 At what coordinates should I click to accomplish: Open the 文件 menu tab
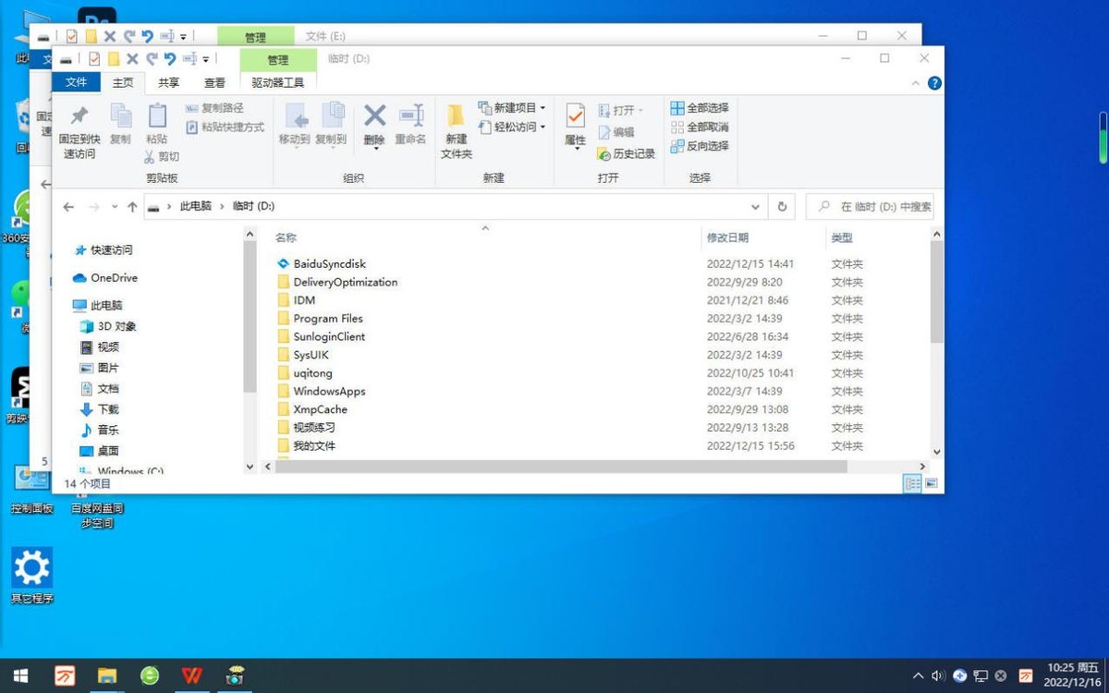[76, 82]
